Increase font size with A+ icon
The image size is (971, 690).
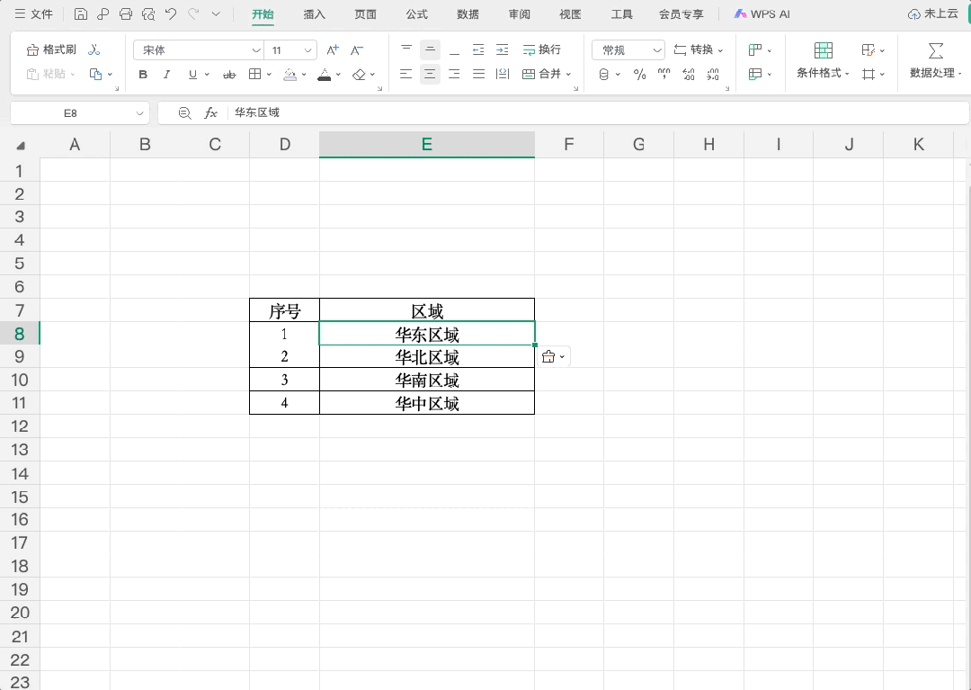[333, 50]
